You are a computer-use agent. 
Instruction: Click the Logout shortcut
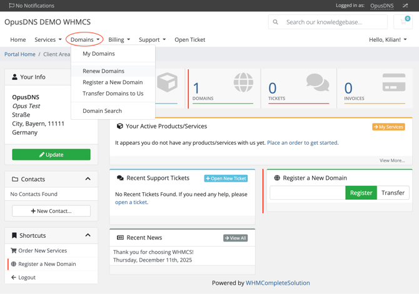pyautogui.click(x=51, y=278)
